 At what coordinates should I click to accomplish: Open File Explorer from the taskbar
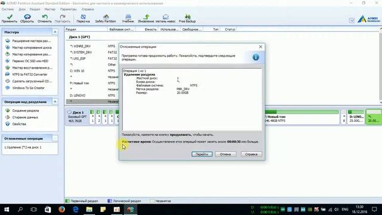(89, 210)
